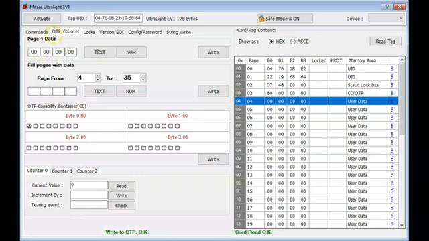
Task: Decrease the page To value
Action: click(143, 80)
